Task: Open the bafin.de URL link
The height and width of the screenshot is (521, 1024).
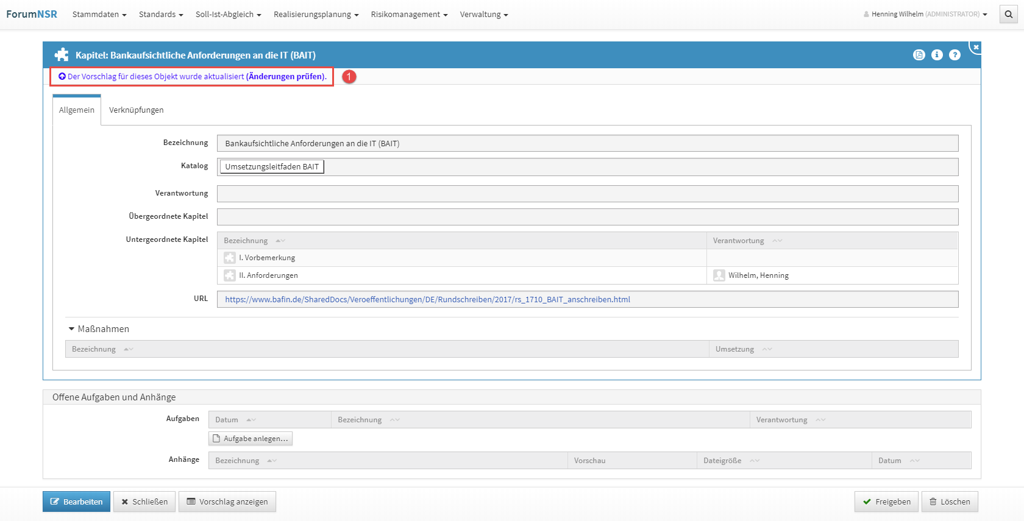Action: [x=427, y=299]
